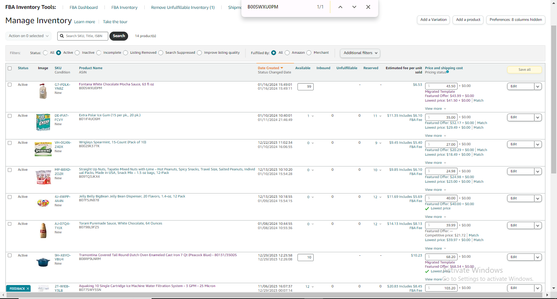
Task: Expand View more under Fontana pricing
Action: [436, 109]
